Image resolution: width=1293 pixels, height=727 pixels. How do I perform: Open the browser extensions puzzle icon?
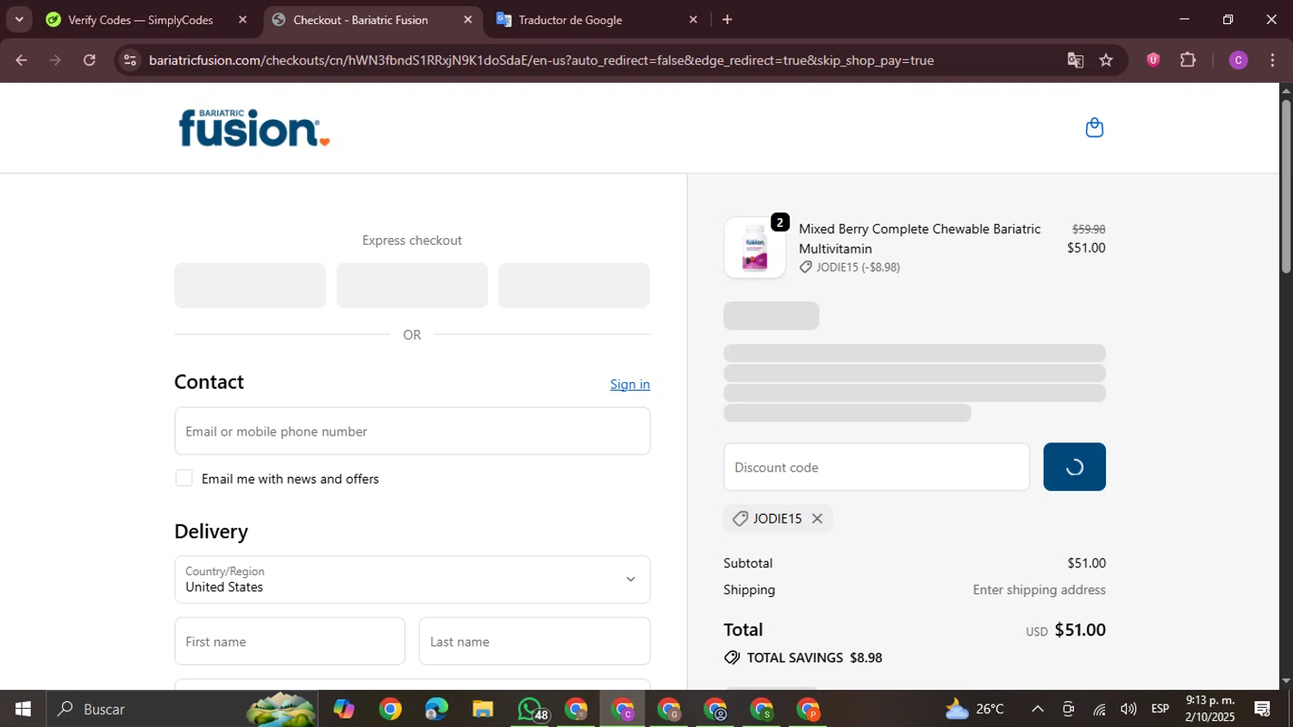click(1188, 60)
